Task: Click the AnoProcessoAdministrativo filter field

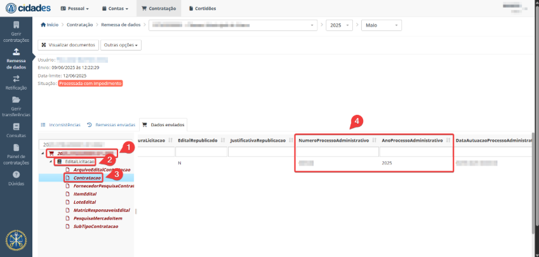Action: [x=416, y=152]
